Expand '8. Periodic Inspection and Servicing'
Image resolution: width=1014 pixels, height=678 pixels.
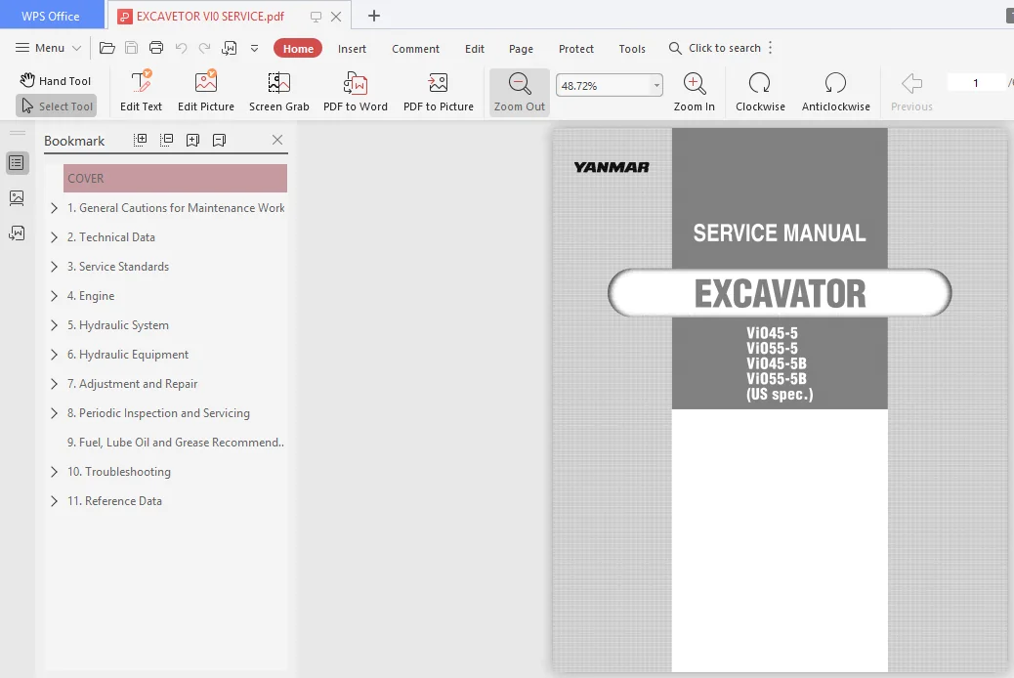55,412
